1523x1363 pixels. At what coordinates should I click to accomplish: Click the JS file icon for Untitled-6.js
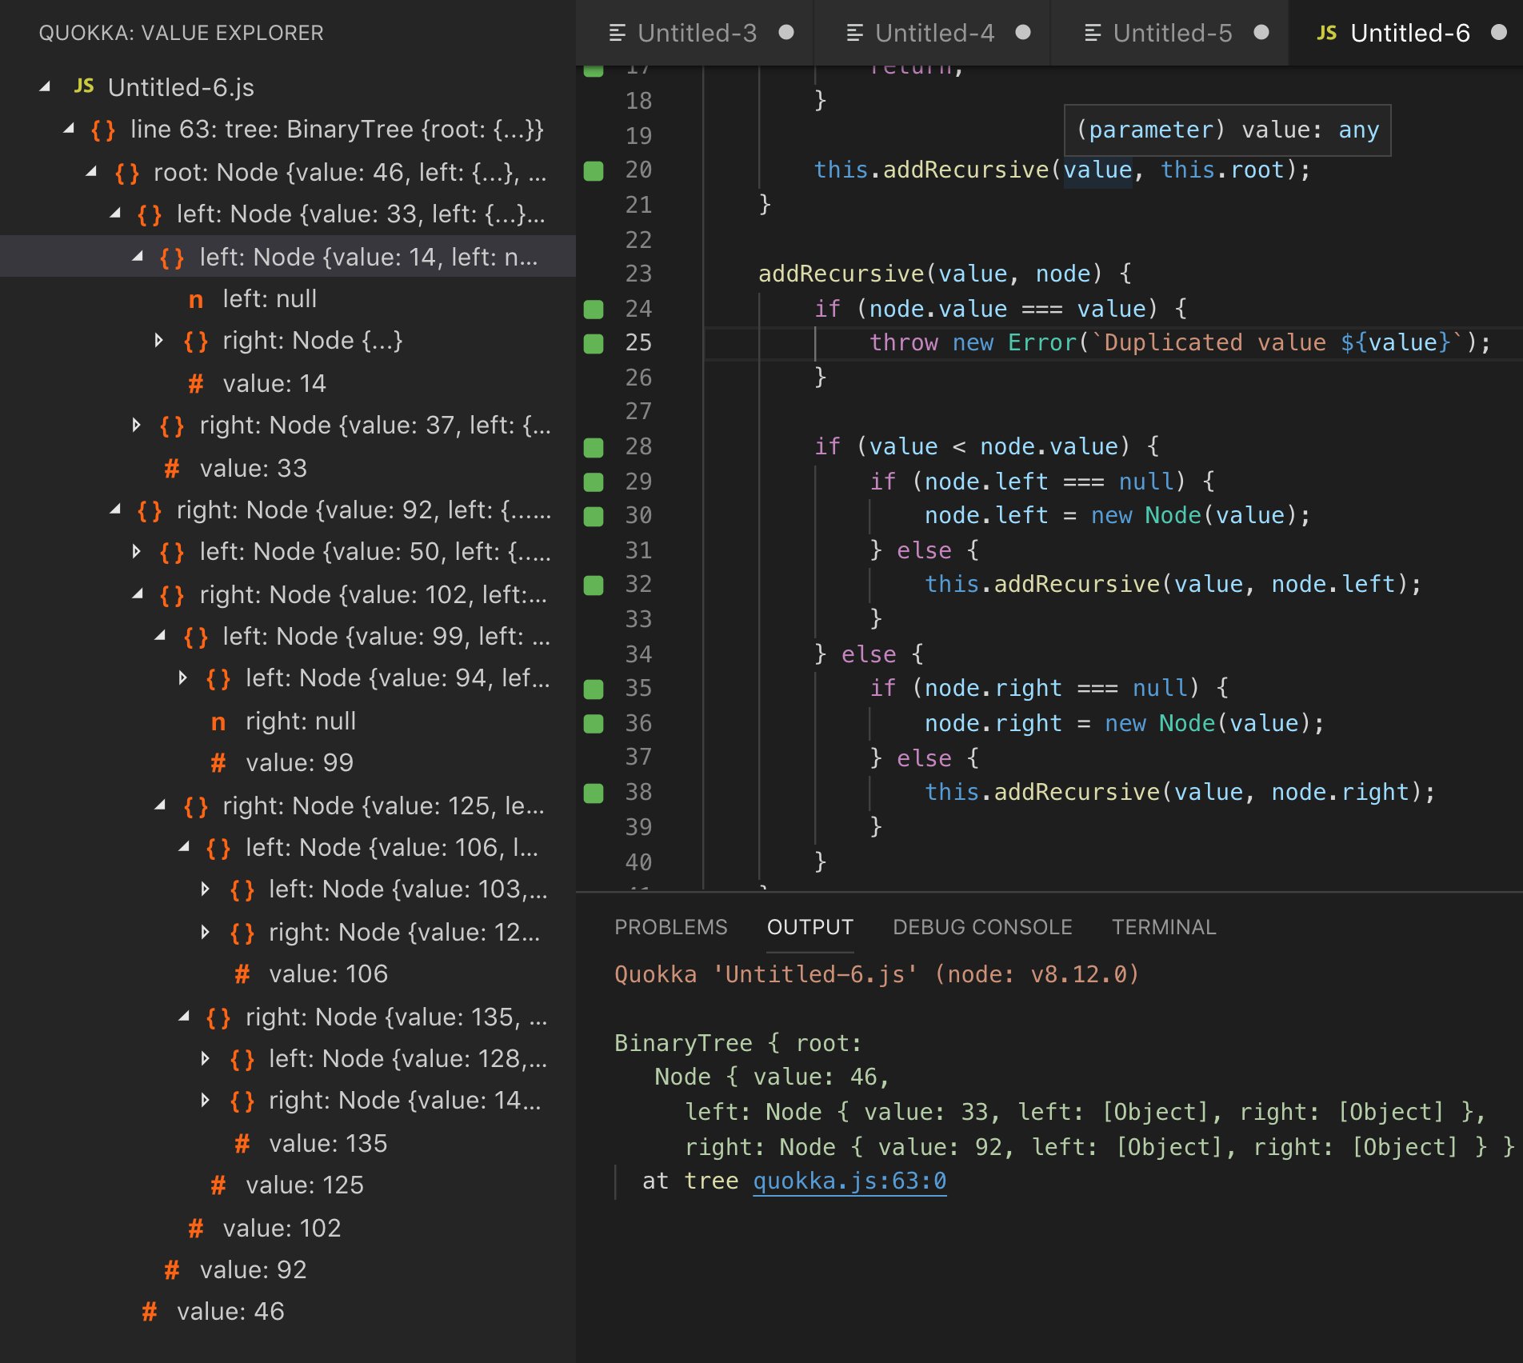click(84, 86)
